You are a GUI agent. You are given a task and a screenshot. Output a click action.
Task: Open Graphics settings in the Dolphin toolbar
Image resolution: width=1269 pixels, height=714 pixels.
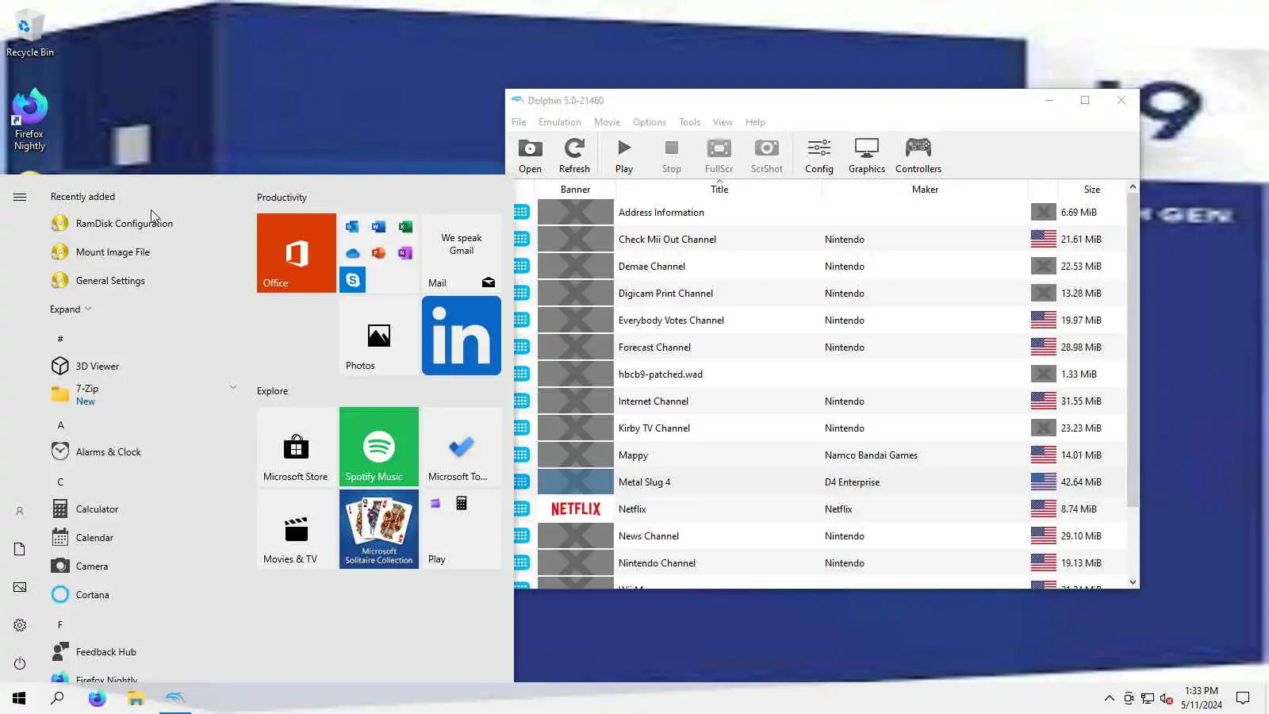pos(867,155)
